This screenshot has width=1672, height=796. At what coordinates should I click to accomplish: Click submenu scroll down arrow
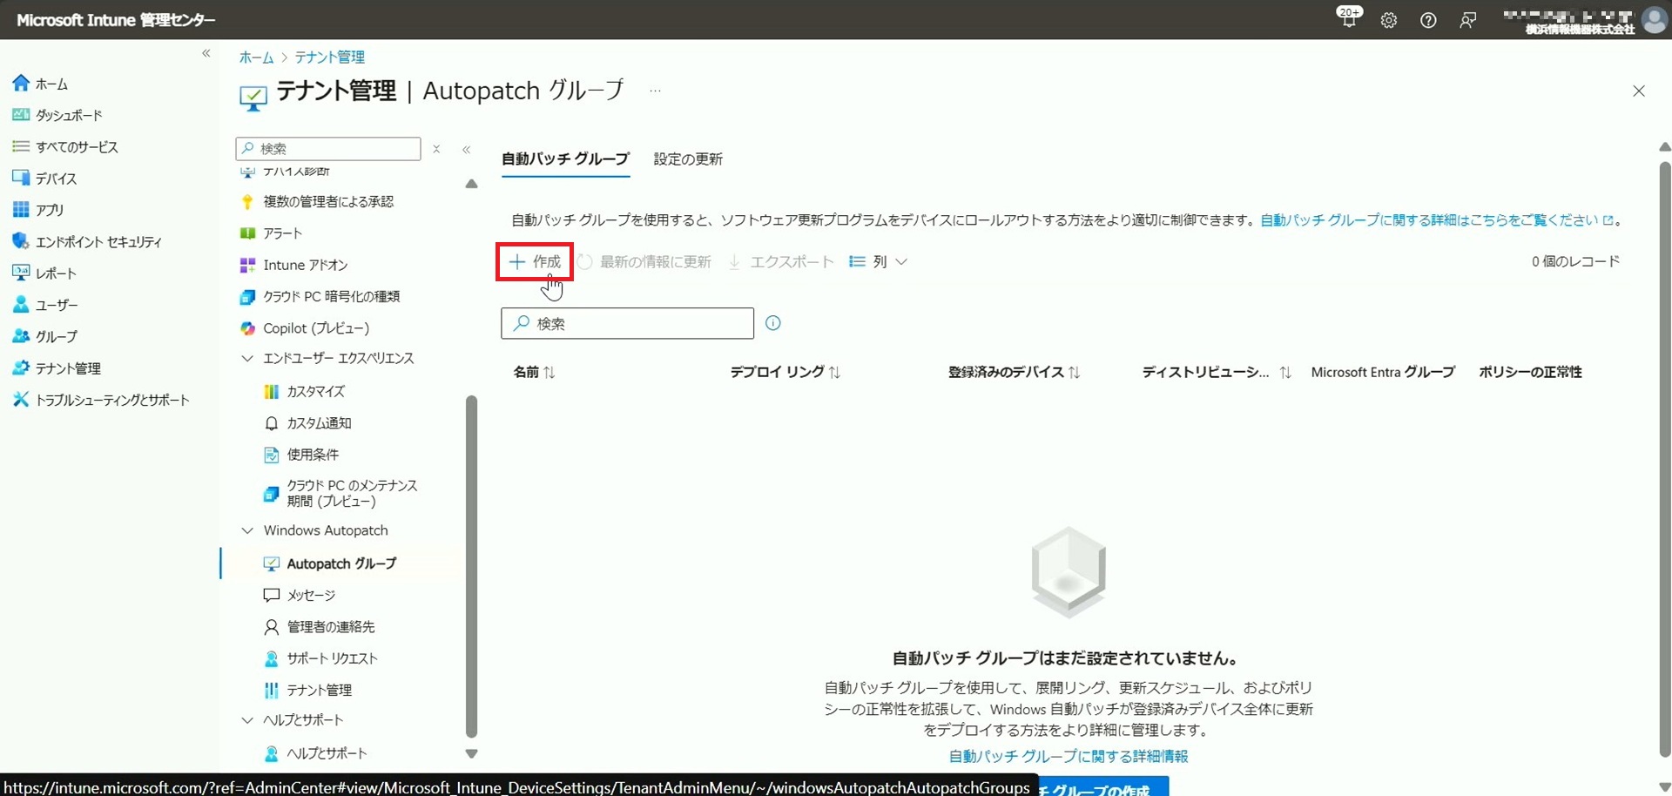point(471,754)
